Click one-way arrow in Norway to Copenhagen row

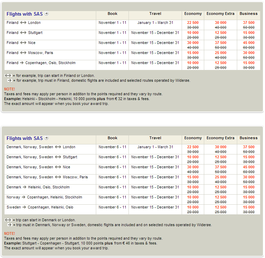[24, 197]
